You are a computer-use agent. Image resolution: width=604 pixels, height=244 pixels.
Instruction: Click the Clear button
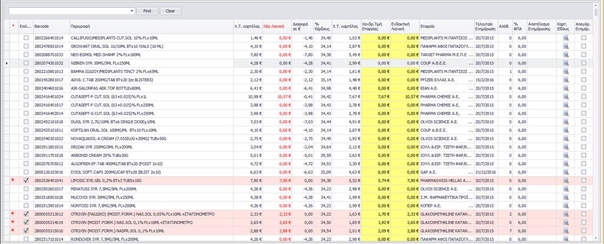click(x=170, y=11)
